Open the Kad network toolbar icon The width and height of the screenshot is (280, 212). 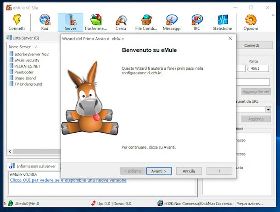point(45,20)
